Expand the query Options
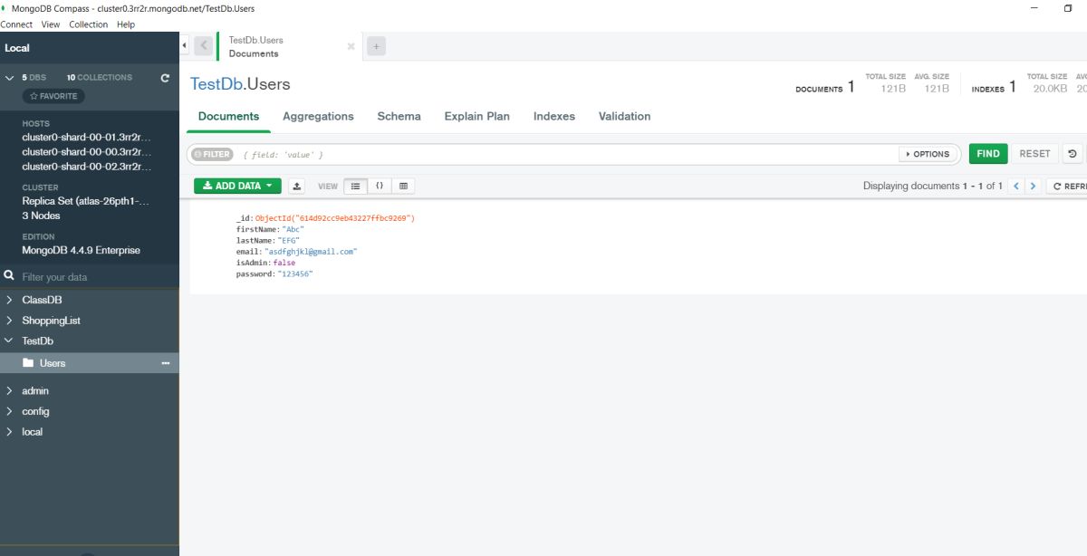 [928, 154]
